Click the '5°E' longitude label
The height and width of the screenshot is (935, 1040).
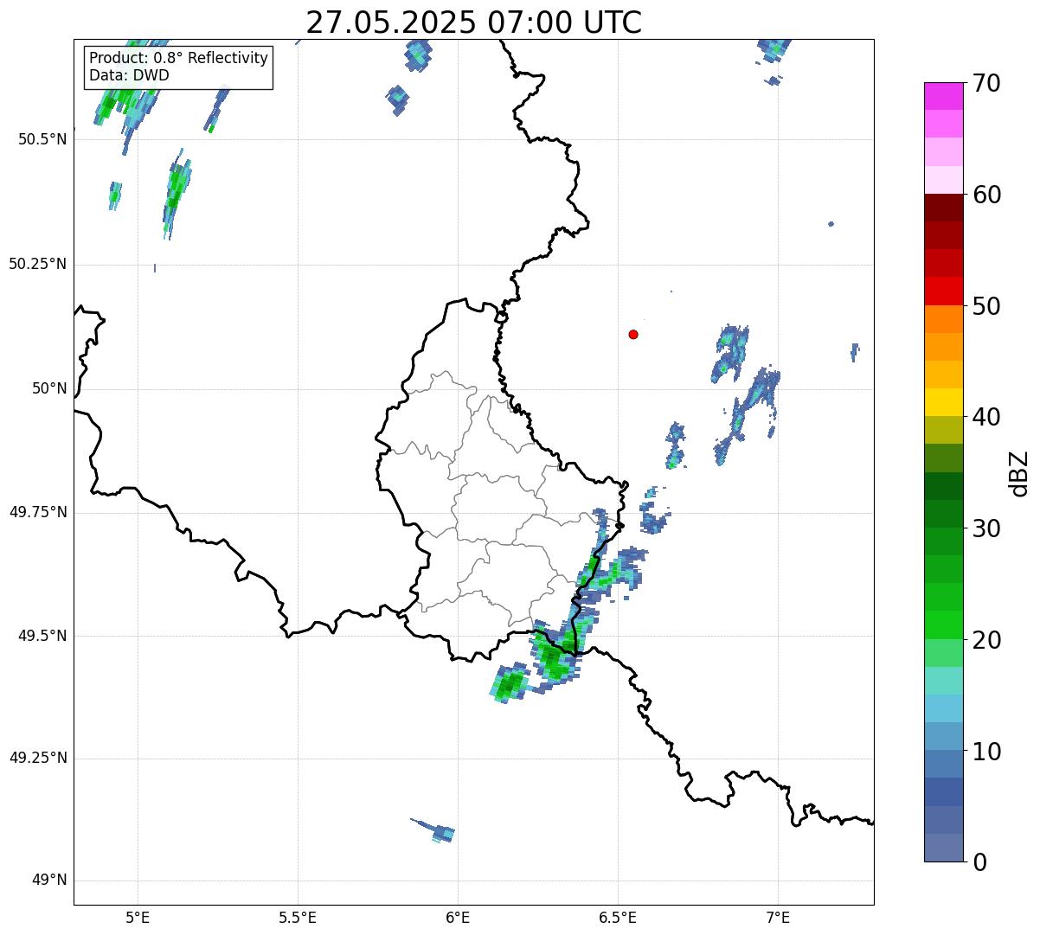[x=138, y=918]
